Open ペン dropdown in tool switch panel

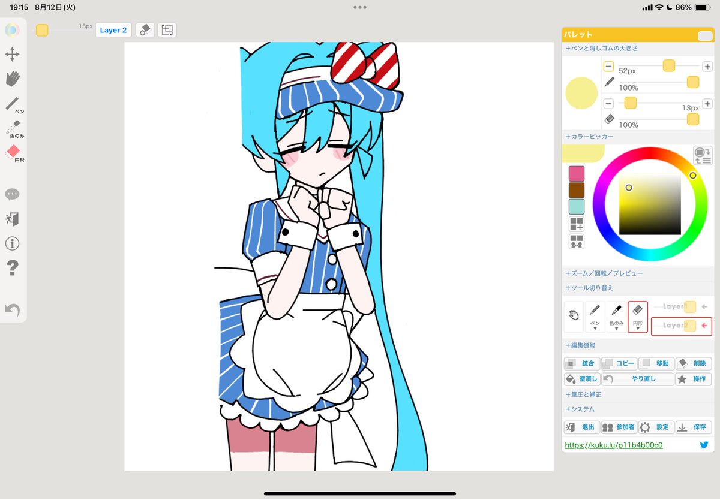595,317
